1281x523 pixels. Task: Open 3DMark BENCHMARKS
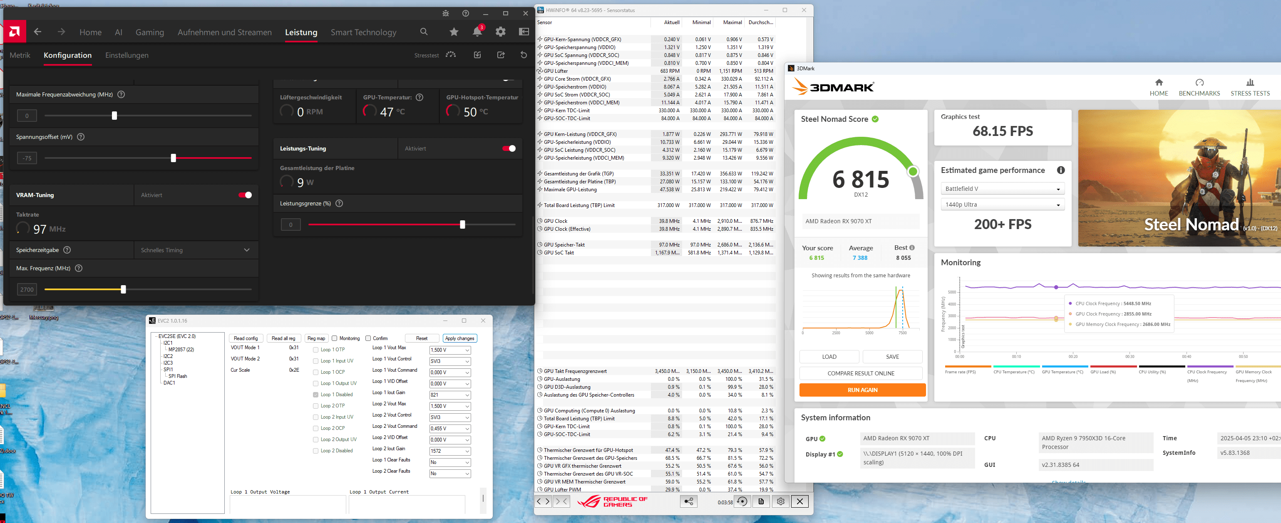coord(1199,87)
